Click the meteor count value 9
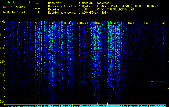 tap(38, 12)
